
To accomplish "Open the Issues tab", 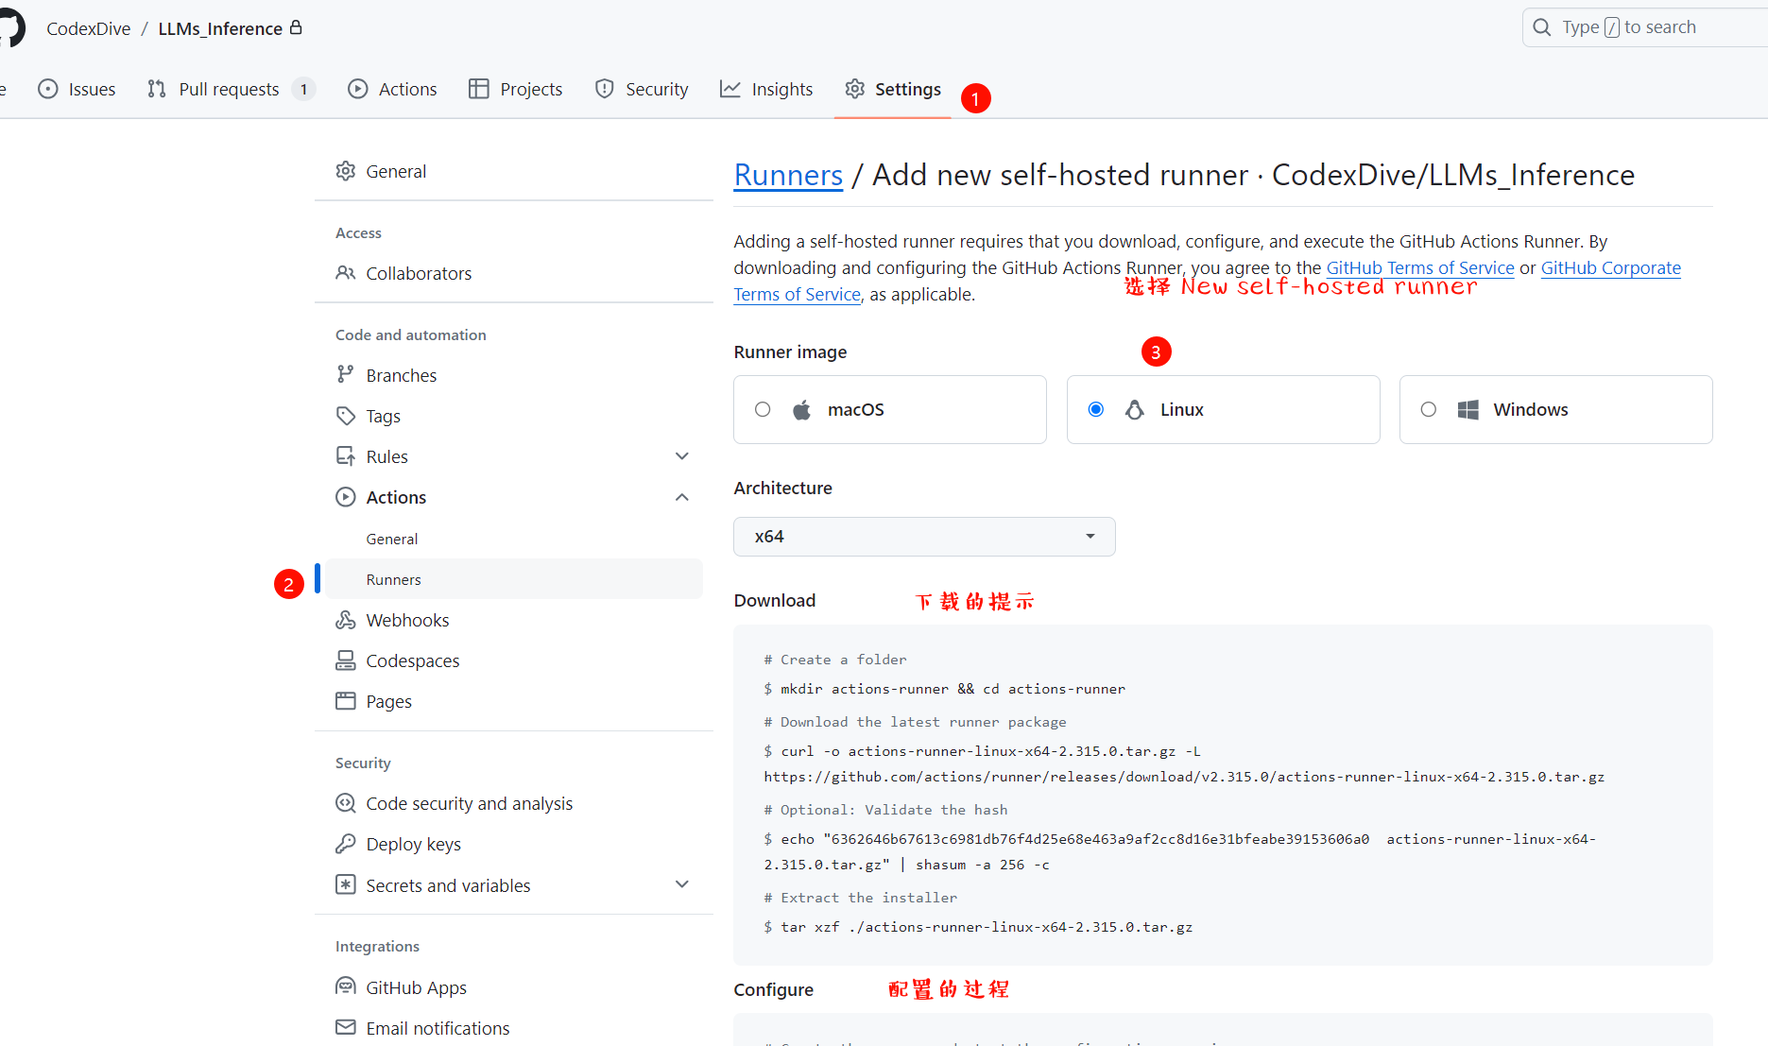I will [x=77, y=89].
